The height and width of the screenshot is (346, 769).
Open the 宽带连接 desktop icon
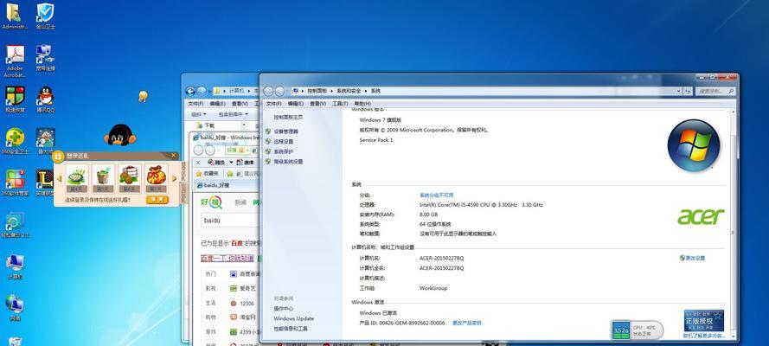(46, 58)
